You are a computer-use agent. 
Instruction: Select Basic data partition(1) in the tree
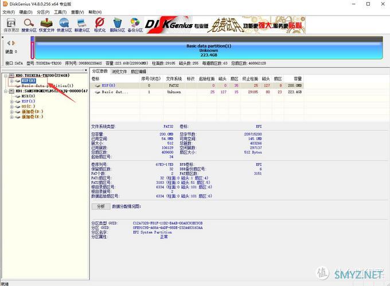click(x=48, y=86)
